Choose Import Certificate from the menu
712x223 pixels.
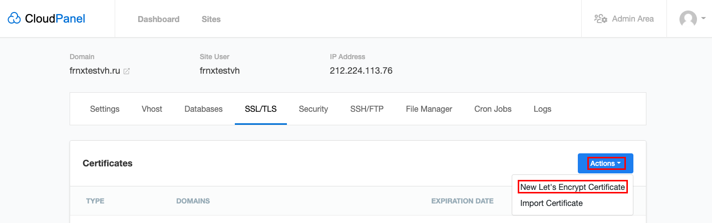click(551, 203)
